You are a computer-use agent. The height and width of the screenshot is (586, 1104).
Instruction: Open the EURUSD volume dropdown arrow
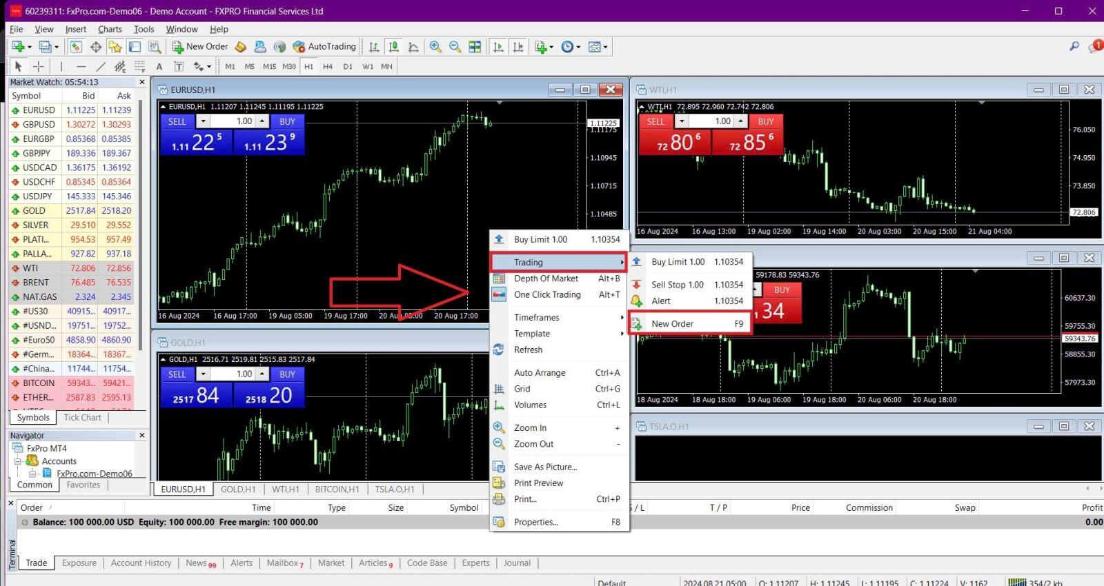(x=203, y=121)
